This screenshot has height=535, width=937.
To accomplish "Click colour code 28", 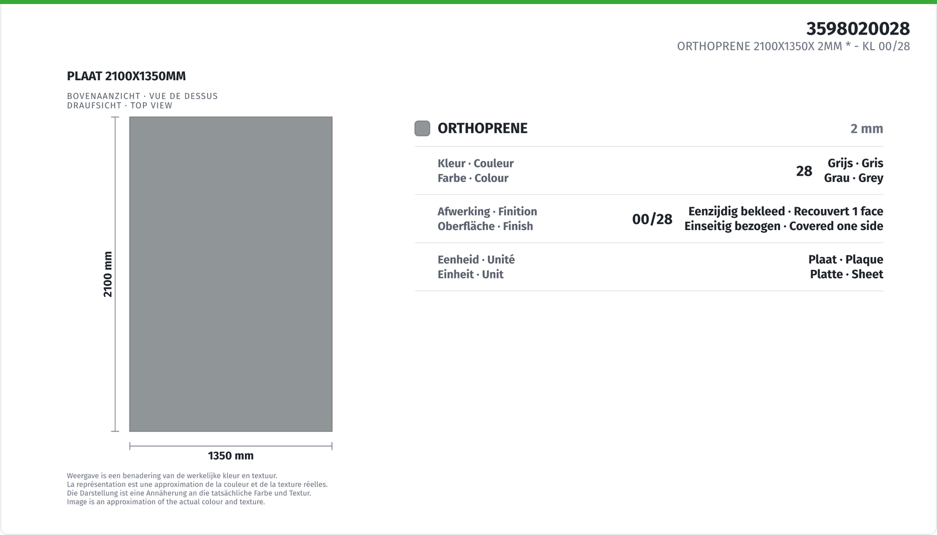I will click(x=804, y=171).
